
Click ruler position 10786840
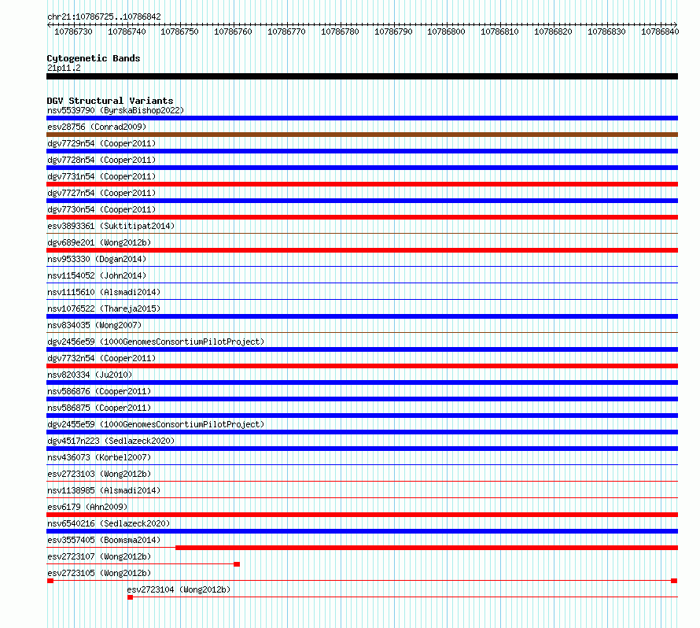pos(660,31)
